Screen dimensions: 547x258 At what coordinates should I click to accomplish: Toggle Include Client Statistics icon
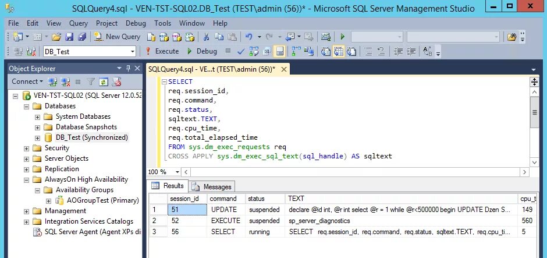[309, 51]
